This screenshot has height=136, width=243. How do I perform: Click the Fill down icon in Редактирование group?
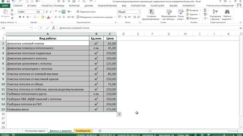(x=205, y=14)
